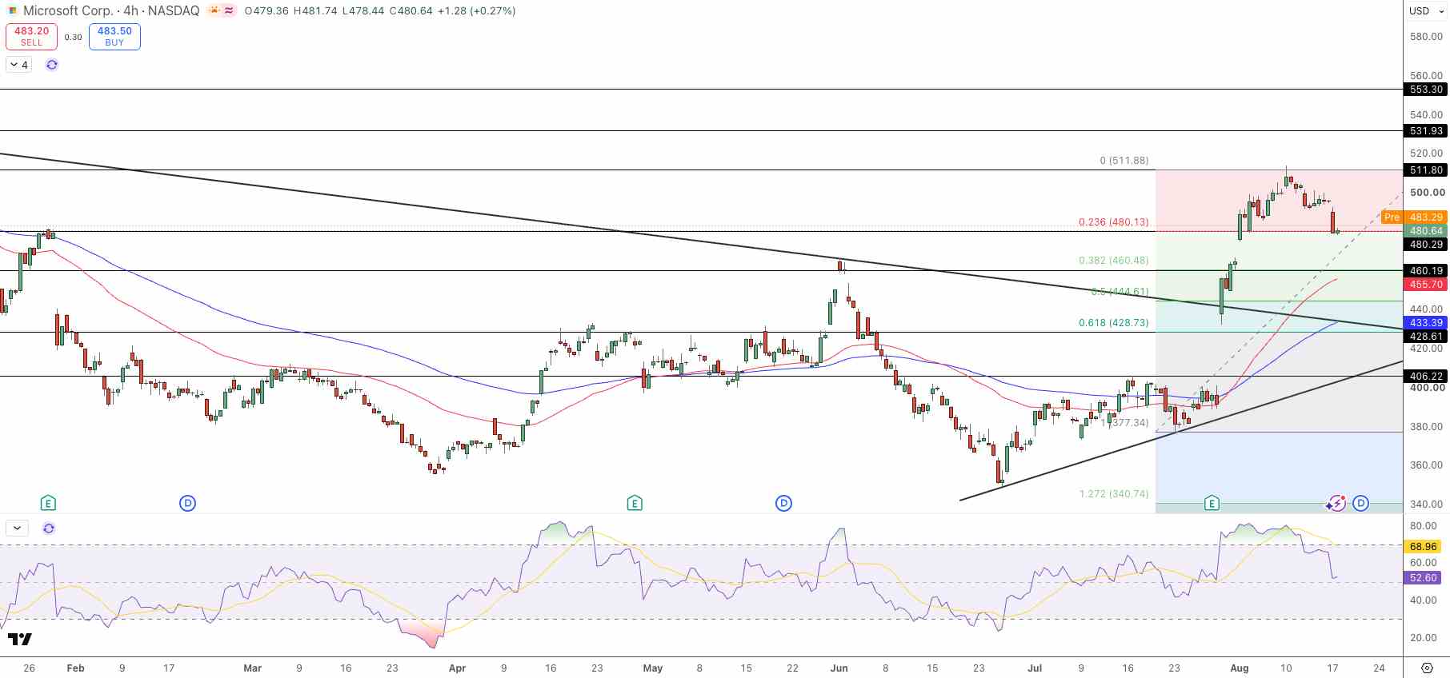Click the Microsoft Corp. · 4h · NASDAQ title
Screen dimensions: 1450x678
coord(111,11)
